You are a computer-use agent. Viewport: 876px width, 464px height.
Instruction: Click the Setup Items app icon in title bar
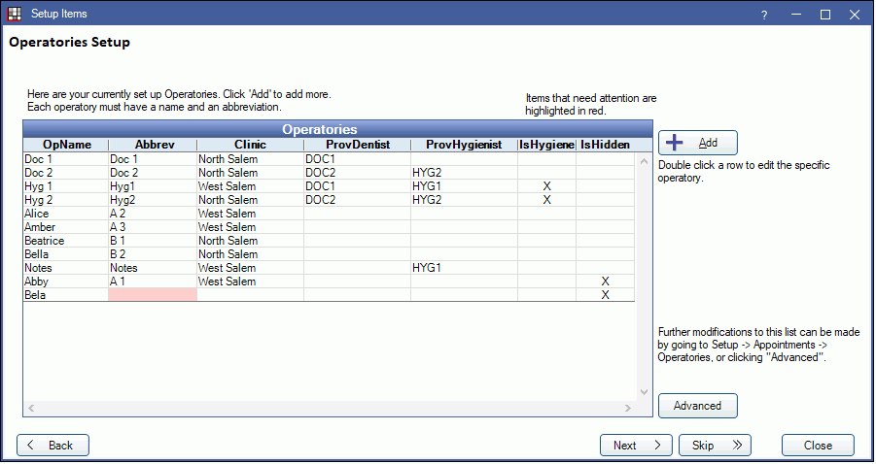[15, 15]
